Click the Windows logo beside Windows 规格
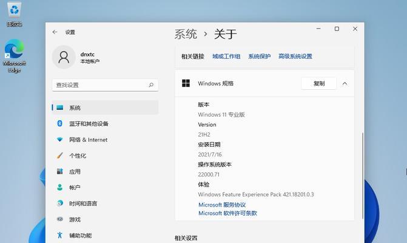 click(x=186, y=83)
